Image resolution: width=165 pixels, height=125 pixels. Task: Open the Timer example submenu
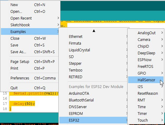click(146, 113)
